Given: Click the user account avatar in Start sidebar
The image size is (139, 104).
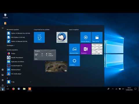Looking at the screenshot, I should pos(3,70).
